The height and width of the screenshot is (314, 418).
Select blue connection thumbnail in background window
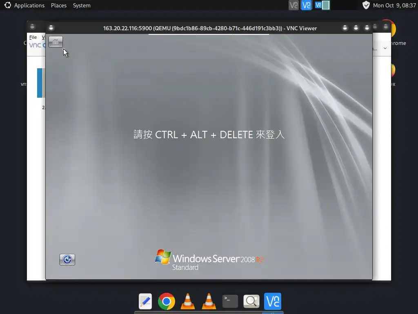[x=41, y=83]
